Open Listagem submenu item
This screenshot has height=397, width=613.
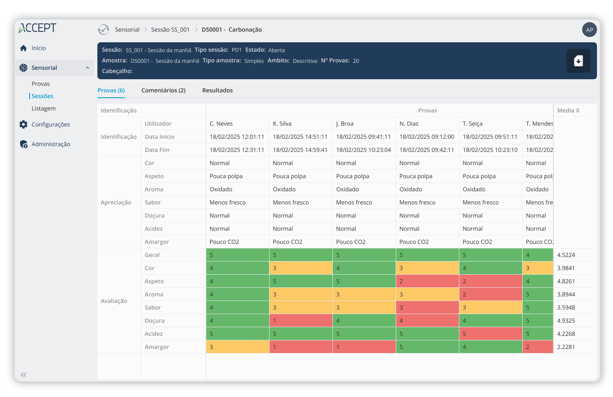pyautogui.click(x=44, y=108)
